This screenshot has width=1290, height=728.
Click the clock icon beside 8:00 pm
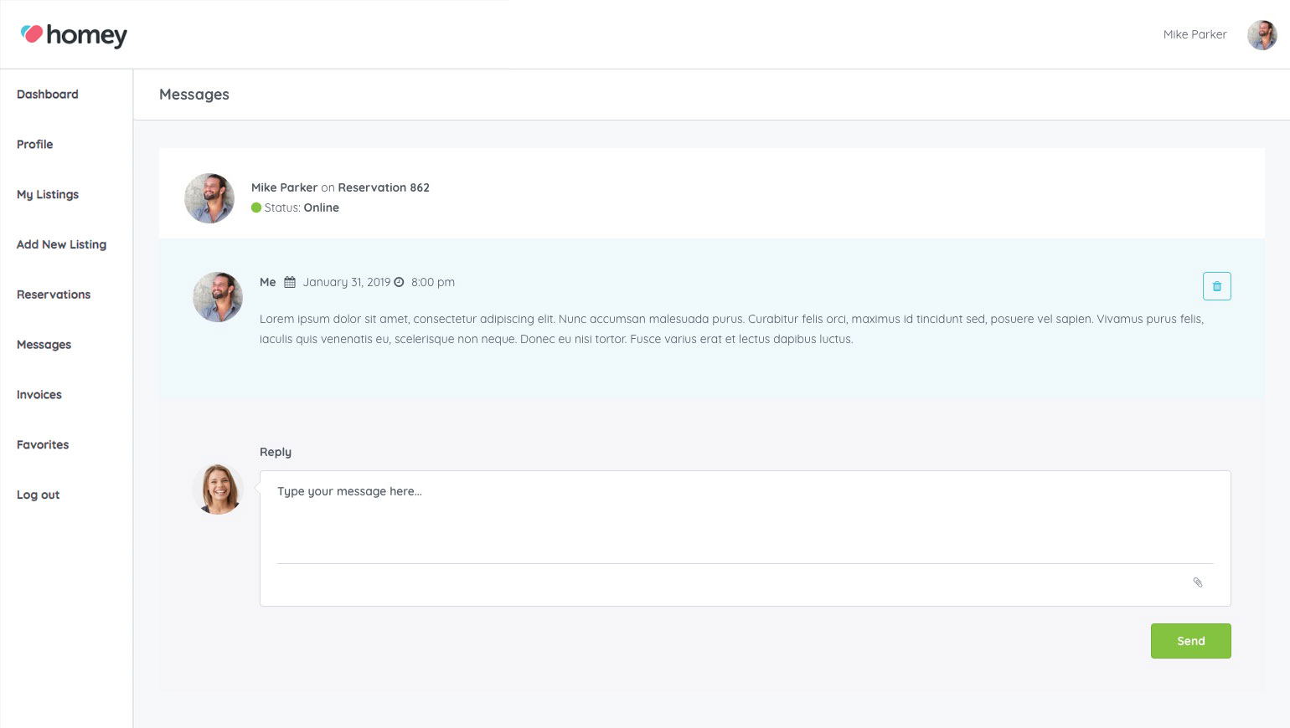tap(400, 283)
